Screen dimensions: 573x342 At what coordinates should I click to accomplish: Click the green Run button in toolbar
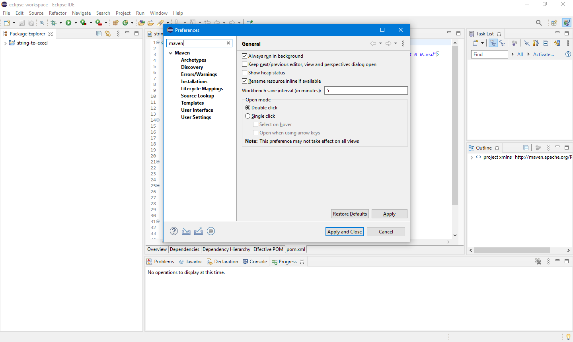68,23
